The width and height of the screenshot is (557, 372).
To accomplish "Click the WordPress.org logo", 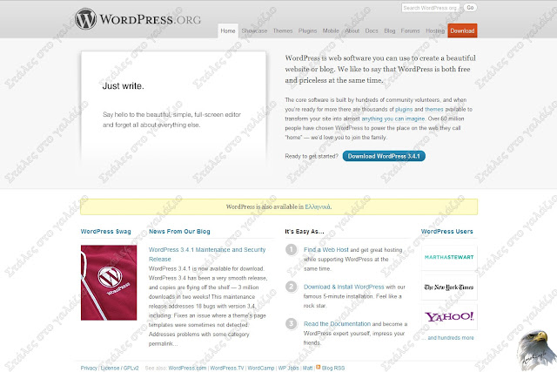I will click(x=138, y=19).
